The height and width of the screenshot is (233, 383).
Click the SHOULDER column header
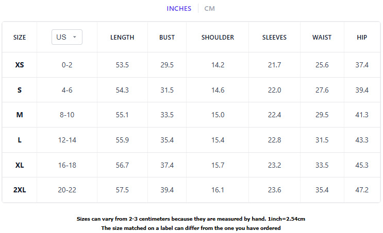[x=218, y=37]
